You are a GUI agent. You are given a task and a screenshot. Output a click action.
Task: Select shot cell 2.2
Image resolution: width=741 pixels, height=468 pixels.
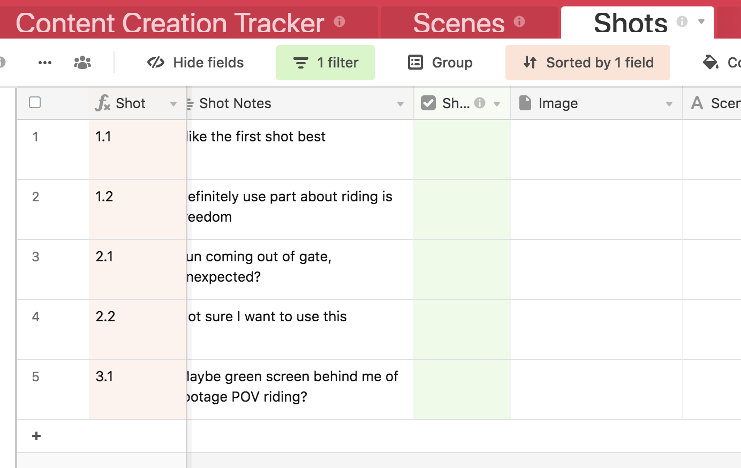point(138,329)
